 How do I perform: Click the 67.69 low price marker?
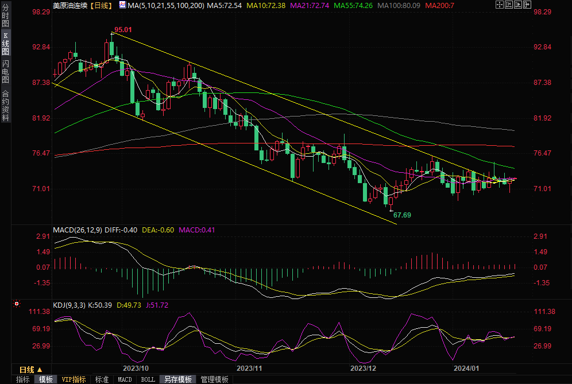point(402,215)
